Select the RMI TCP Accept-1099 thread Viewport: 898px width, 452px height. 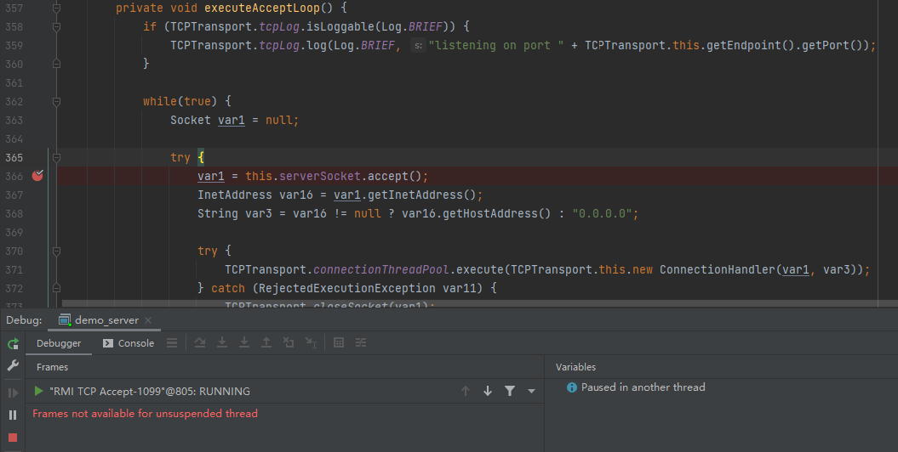pyautogui.click(x=150, y=392)
